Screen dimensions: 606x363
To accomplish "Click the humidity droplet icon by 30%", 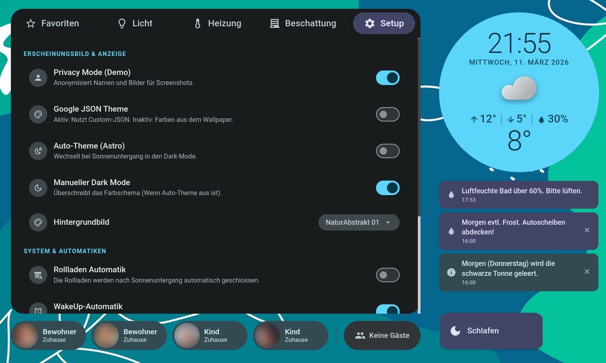I will pos(542,119).
